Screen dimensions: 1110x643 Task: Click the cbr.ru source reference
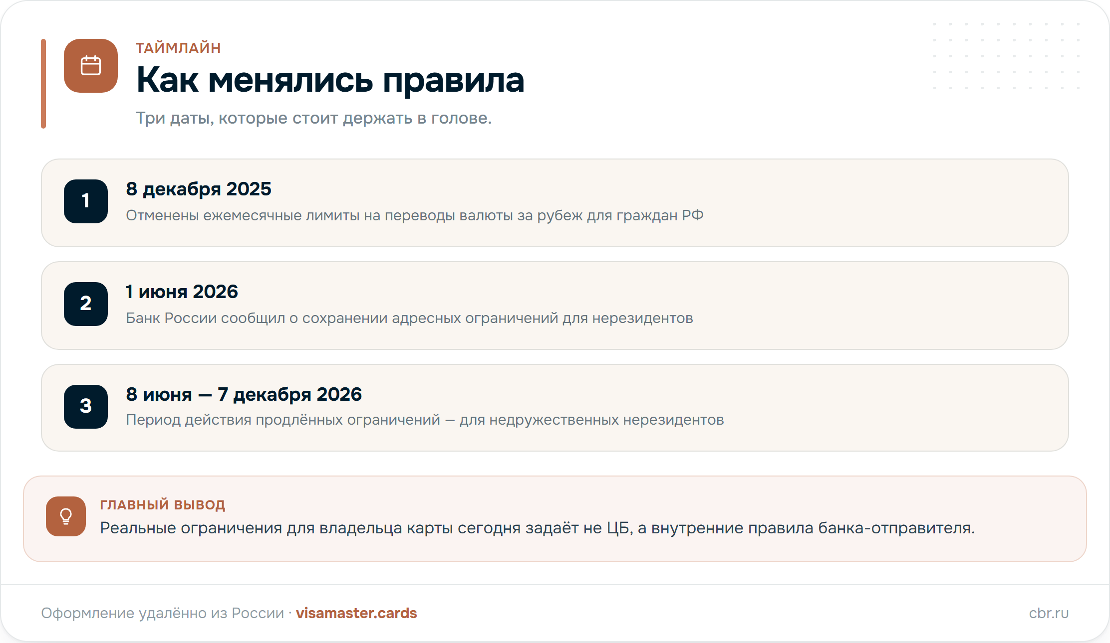1049,613
